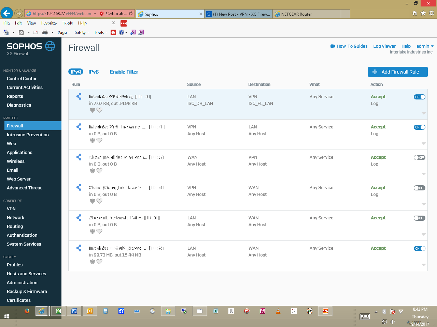Turn off rule ID 4 switch
The width and height of the screenshot is (437, 327).
420,127
